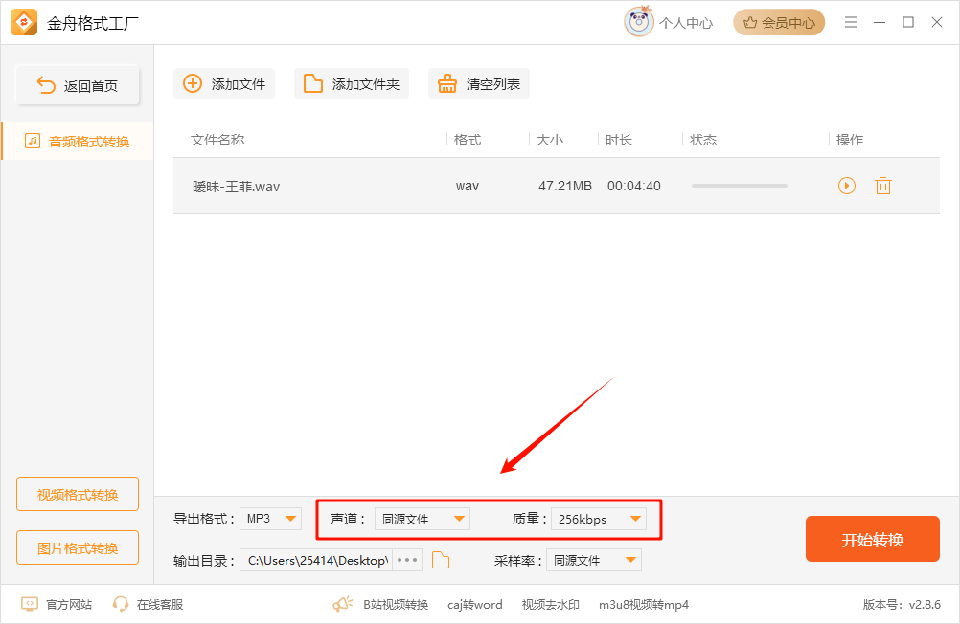Image resolution: width=960 pixels, height=624 pixels.
Task: Open the 导出格式 MP3 dropdown
Action: click(270, 519)
